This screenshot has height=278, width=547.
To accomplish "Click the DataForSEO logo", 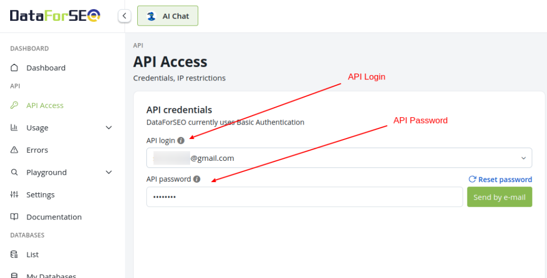I will 55,15.
